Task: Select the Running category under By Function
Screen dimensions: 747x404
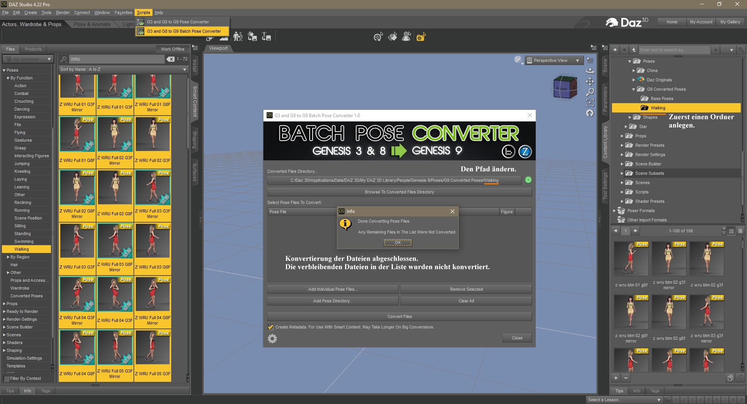Action: pyautogui.click(x=22, y=210)
